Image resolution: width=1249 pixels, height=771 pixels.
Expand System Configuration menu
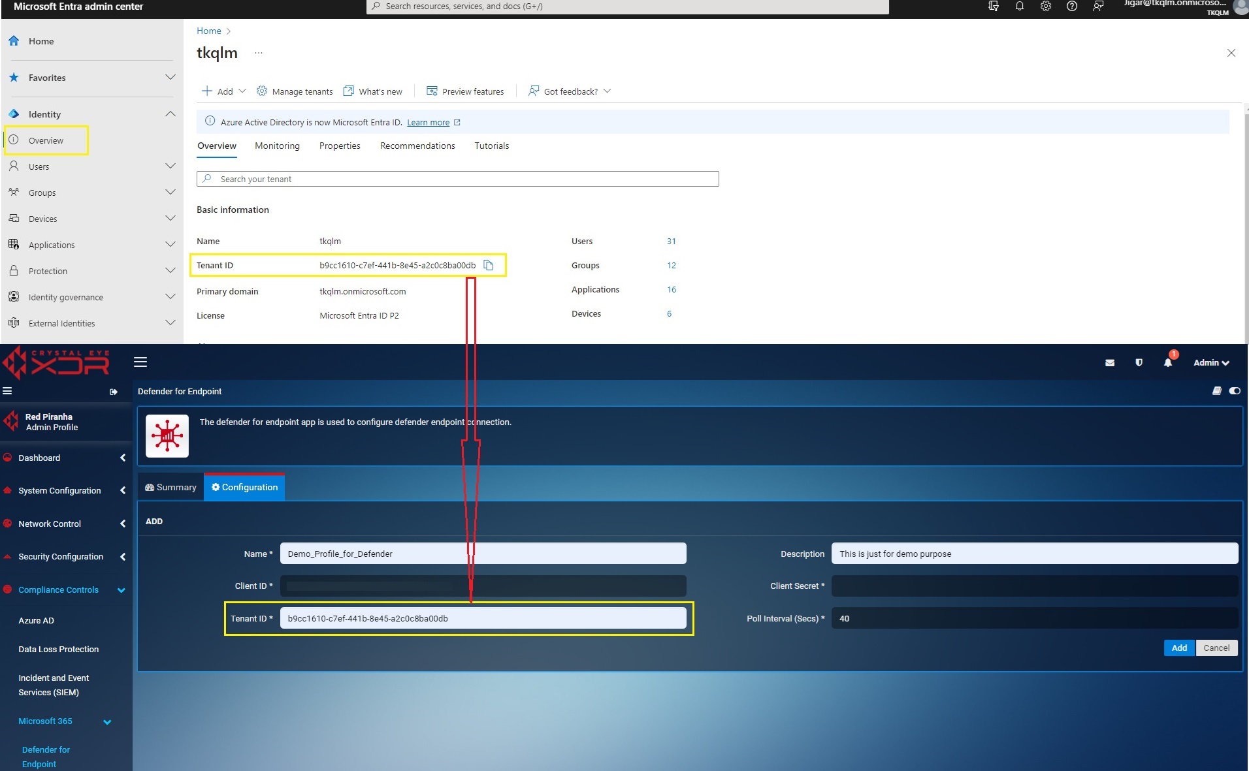point(123,490)
